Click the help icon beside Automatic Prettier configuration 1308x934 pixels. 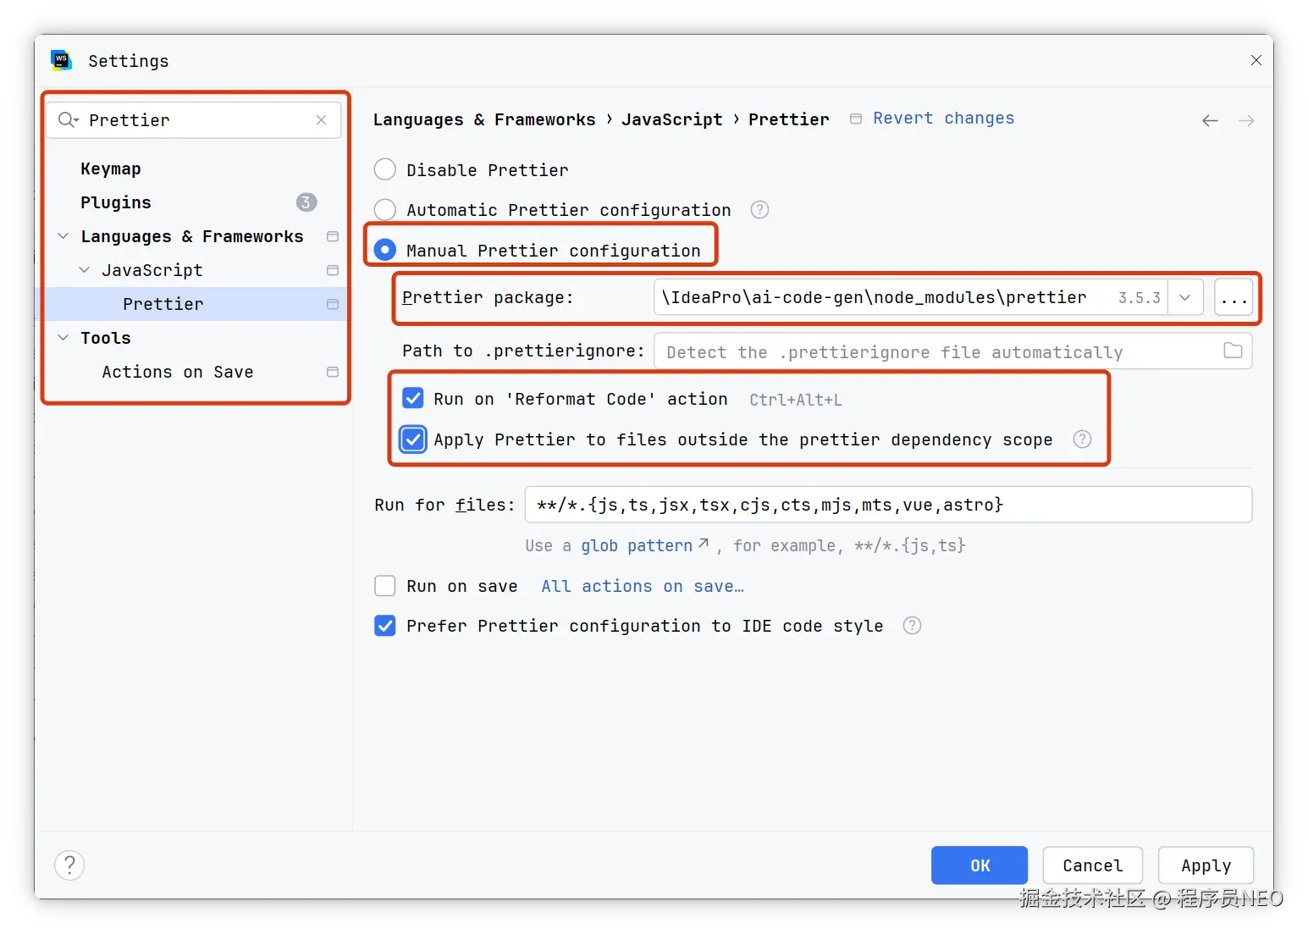(x=759, y=209)
